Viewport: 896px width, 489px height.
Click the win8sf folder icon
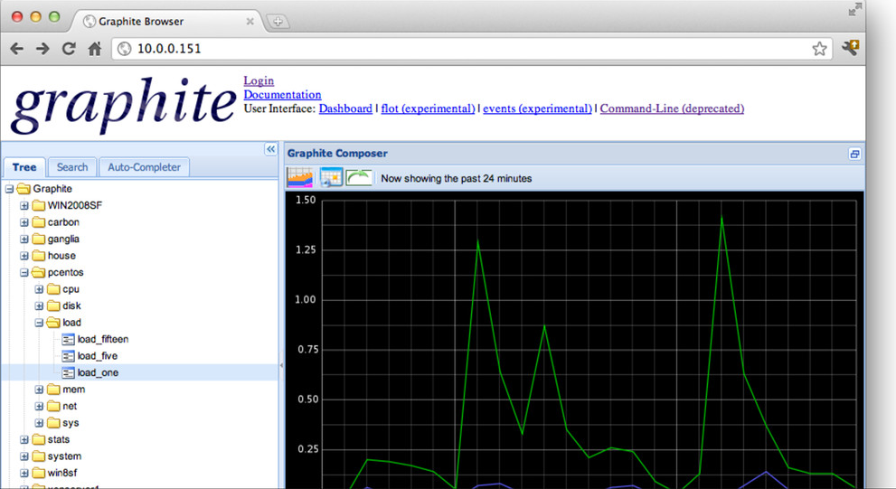click(x=38, y=473)
